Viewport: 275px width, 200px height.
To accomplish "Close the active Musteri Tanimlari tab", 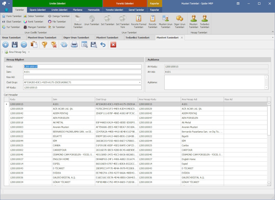I will coord(182,38).
